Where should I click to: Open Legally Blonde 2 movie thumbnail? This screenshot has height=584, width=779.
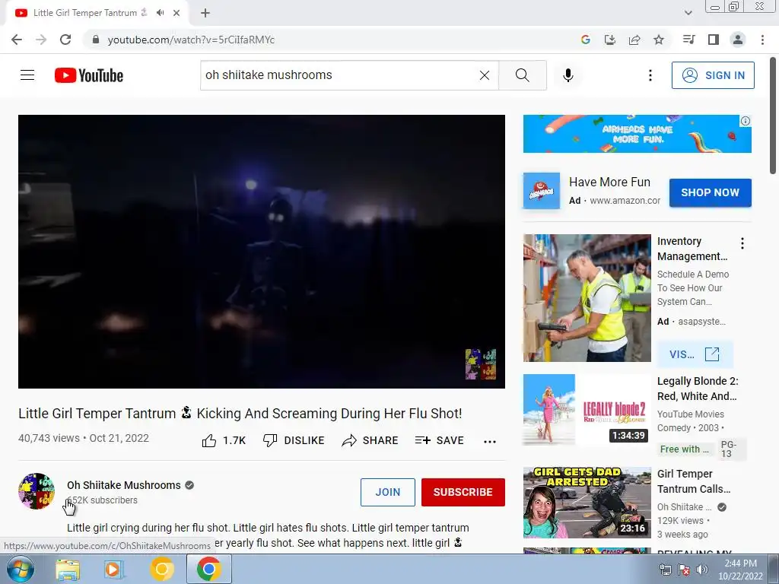tap(587, 410)
